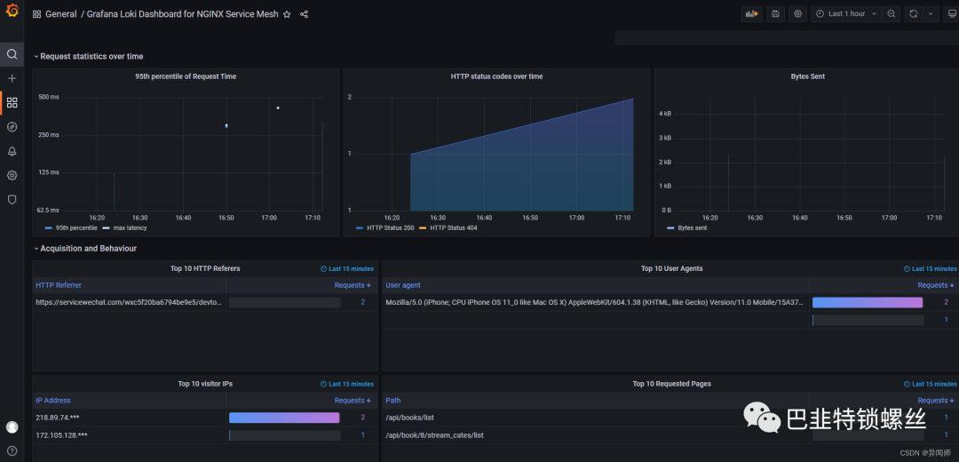Toggle the max latency legend series
The image size is (959, 462).
tap(130, 228)
